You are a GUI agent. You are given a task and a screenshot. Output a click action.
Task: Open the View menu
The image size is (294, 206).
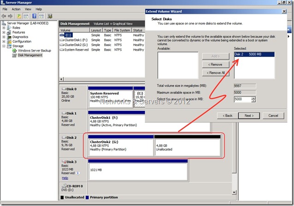[28, 9]
